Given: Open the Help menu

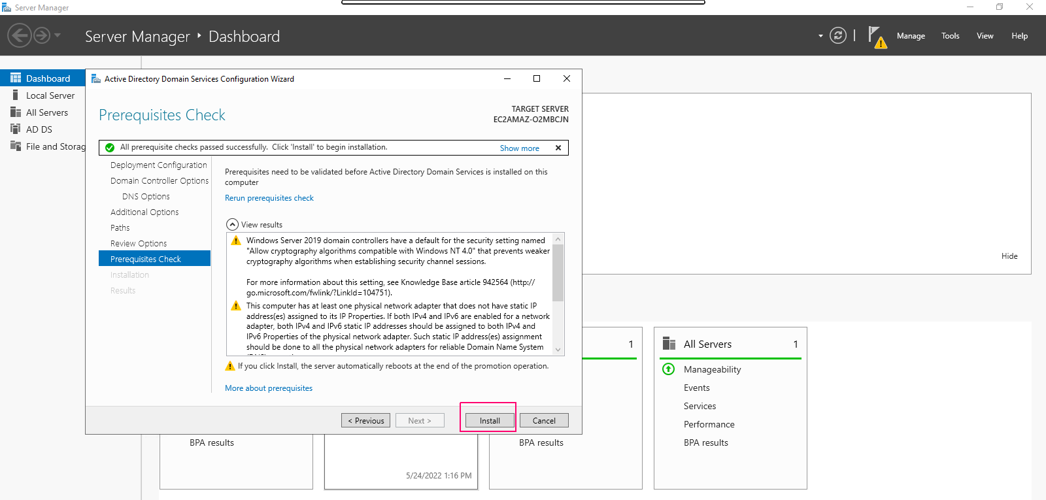Looking at the screenshot, I should coord(1020,36).
